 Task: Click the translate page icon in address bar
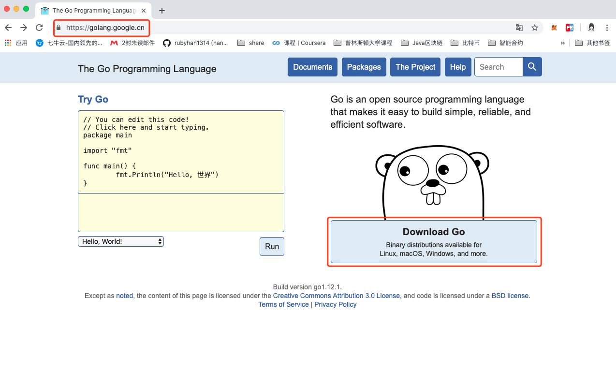pyautogui.click(x=519, y=28)
